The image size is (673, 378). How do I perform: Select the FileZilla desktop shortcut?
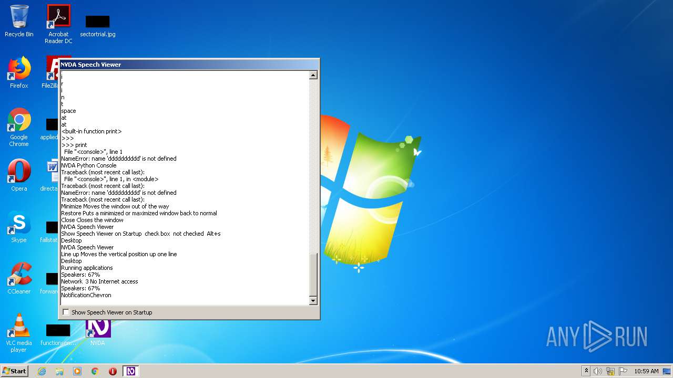[52, 72]
